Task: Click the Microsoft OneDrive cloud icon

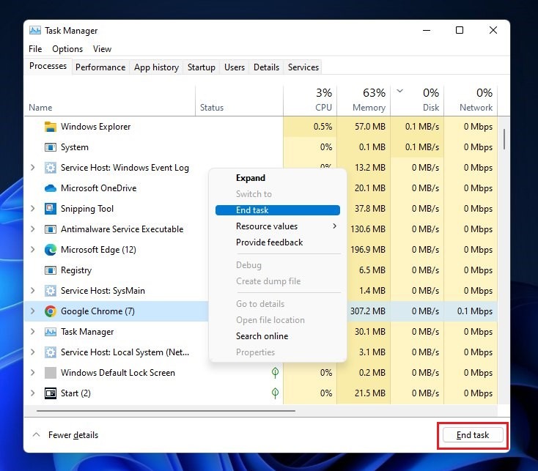Action: coord(51,188)
